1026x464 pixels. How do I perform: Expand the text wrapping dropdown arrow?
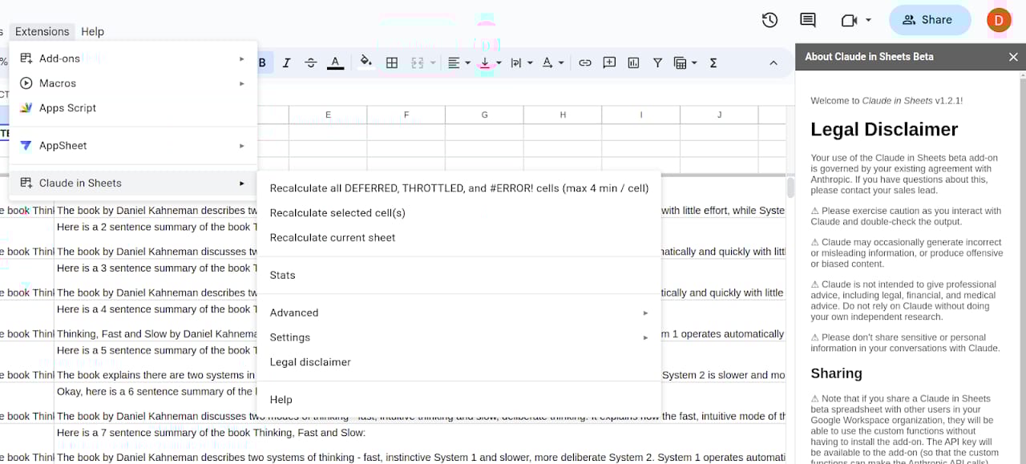pyautogui.click(x=530, y=63)
